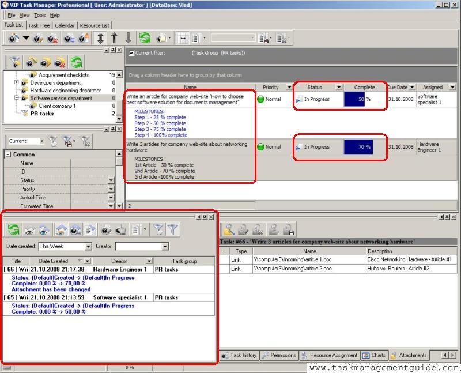This screenshot has width=461, height=373.
Task: Click the black up arrow toolbar icon
Action: point(114,38)
